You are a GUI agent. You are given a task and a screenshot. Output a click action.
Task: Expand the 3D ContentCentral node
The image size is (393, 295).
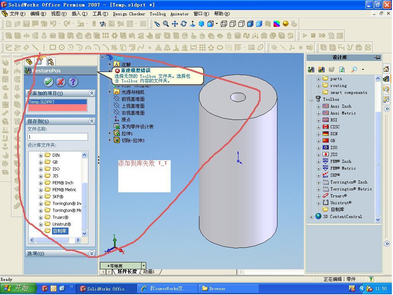point(311,217)
